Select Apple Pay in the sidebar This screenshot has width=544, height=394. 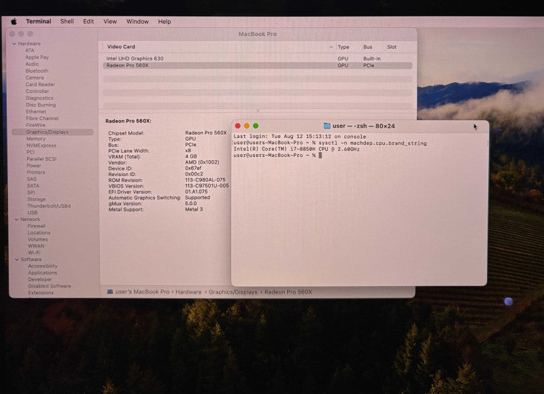click(x=37, y=57)
